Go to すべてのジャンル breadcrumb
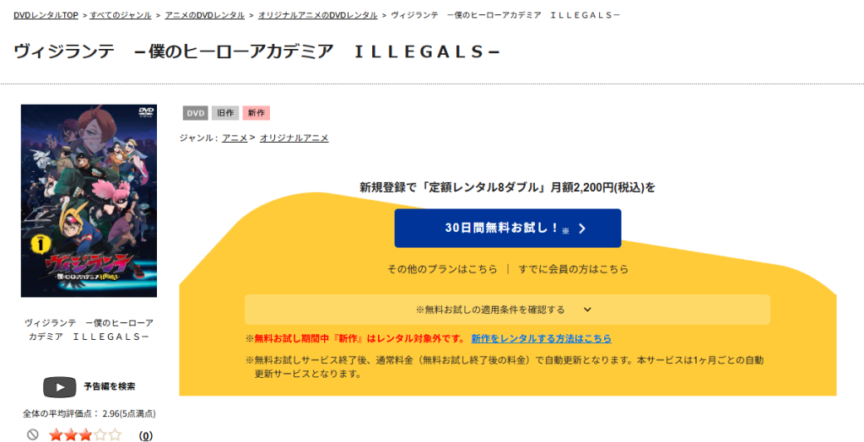This screenshot has height=442, width=864. tap(121, 15)
